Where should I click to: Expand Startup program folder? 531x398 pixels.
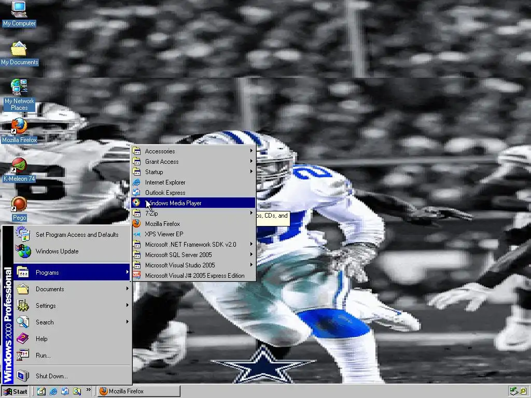pyautogui.click(x=193, y=172)
